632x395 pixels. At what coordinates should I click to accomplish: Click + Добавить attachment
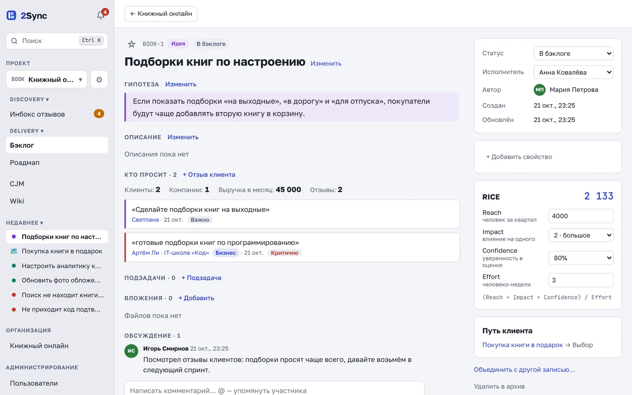tap(196, 298)
